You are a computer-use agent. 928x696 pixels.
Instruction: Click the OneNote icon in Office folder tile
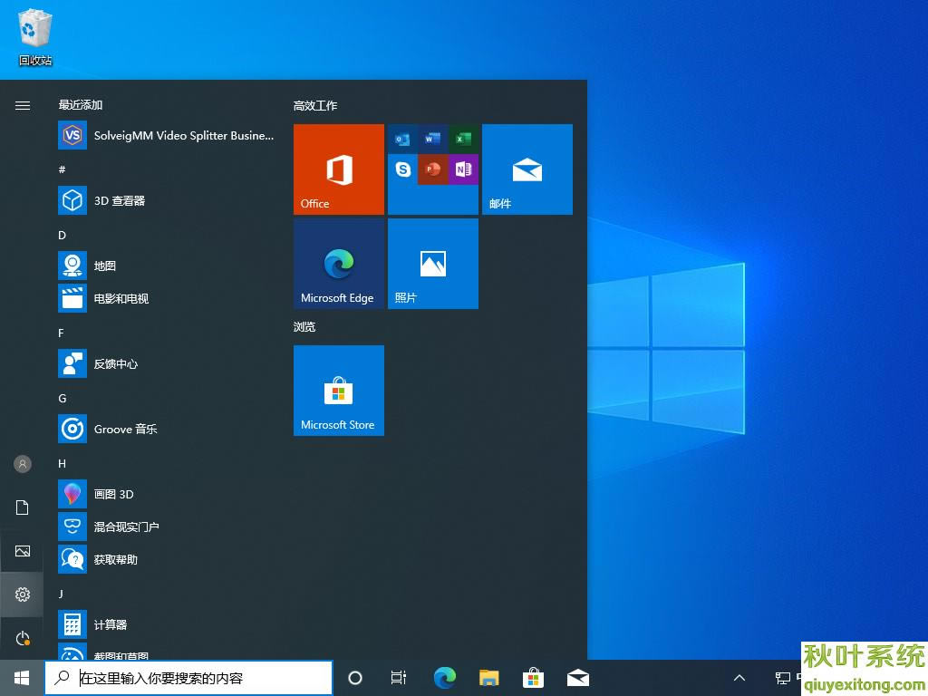click(x=463, y=169)
